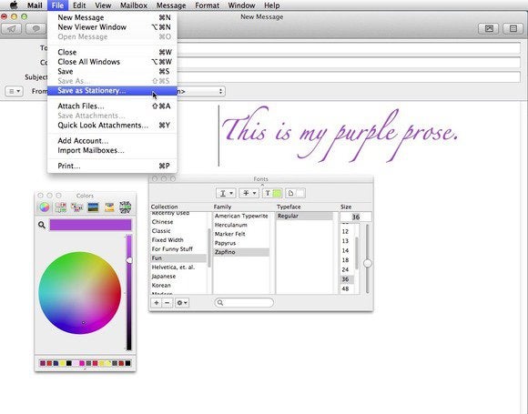Click the font size field showing 36
This screenshot has height=414, width=528.
point(356,217)
